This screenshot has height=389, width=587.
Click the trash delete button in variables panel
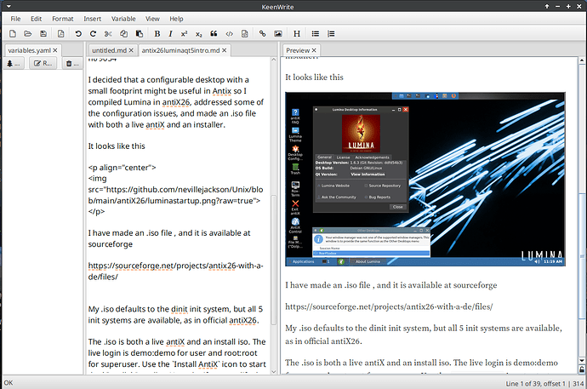click(72, 64)
